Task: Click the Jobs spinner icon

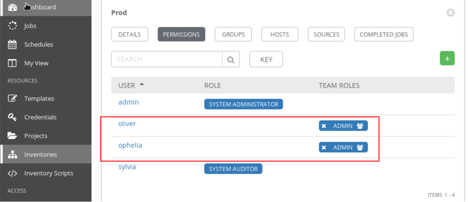Action: [x=12, y=26]
